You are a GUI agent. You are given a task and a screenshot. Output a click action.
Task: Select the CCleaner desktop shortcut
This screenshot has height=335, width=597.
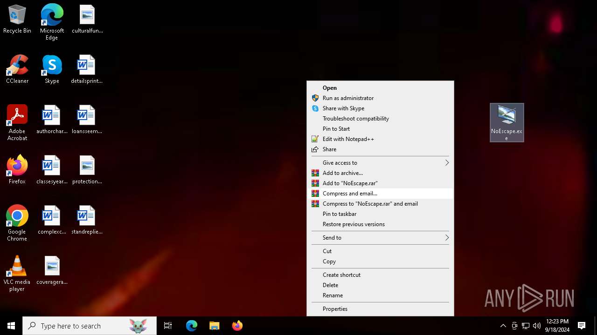click(17, 70)
